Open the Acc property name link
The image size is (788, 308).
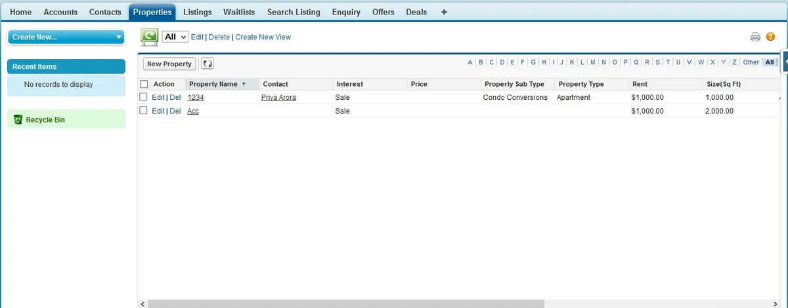(x=193, y=111)
